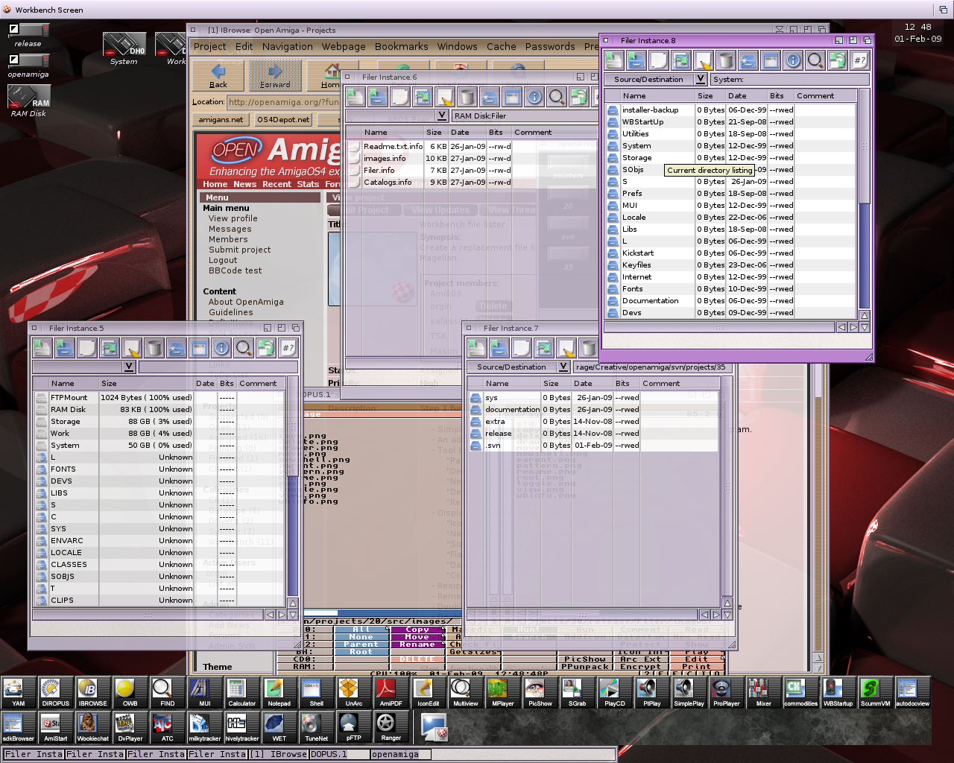Click the trashcan icon in Filer Instance.5
Screen dimensions: 954x763
click(x=154, y=348)
